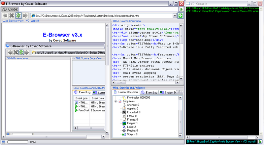Screen dimensions: 264x145
Task: Select the Images: 1 tree item
Action: 132,123
